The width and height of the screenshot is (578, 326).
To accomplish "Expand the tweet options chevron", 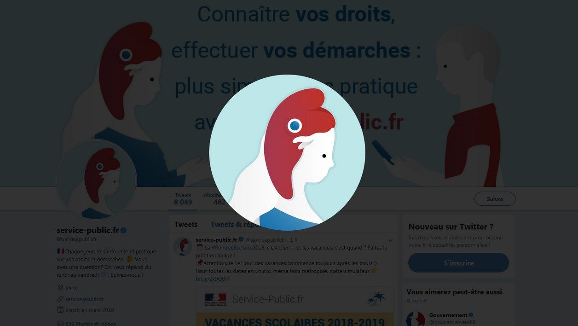I will pos(390,240).
